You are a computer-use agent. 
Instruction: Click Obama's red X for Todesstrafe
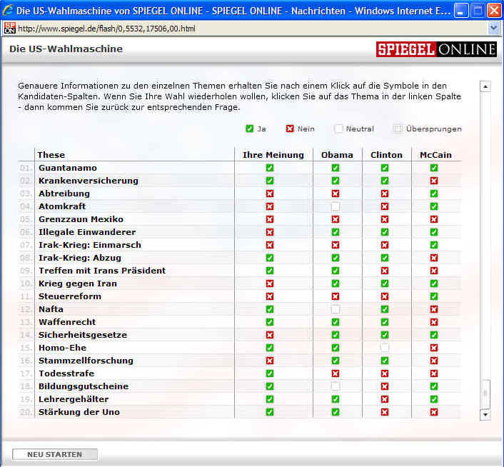(336, 373)
